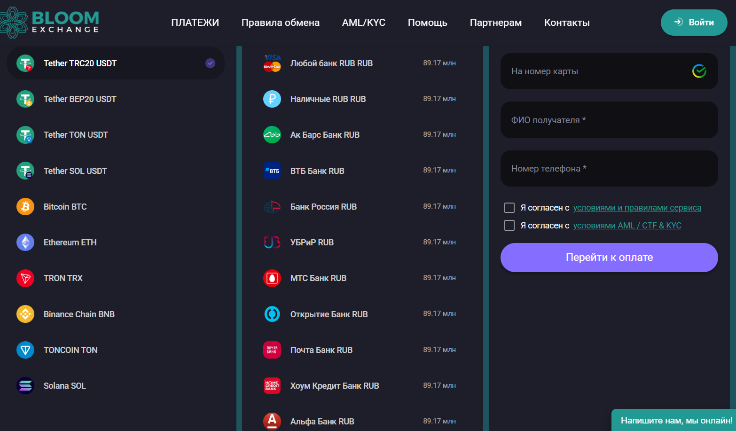
Task: Choose the orange Bitcoin icon
Action: click(25, 206)
